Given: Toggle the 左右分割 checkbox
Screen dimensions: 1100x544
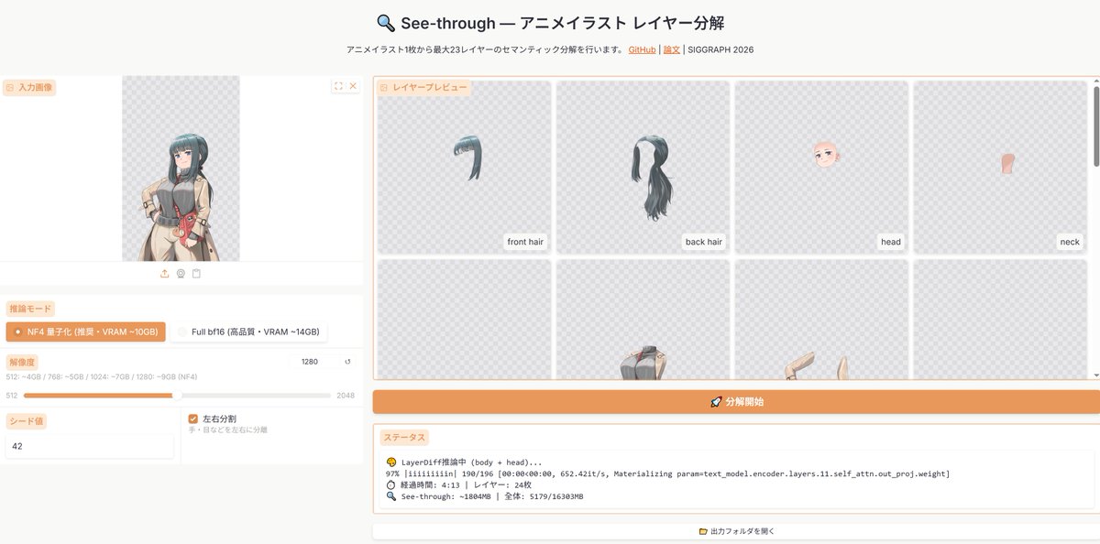Looking at the screenshot, I should (x=193, y=419).
